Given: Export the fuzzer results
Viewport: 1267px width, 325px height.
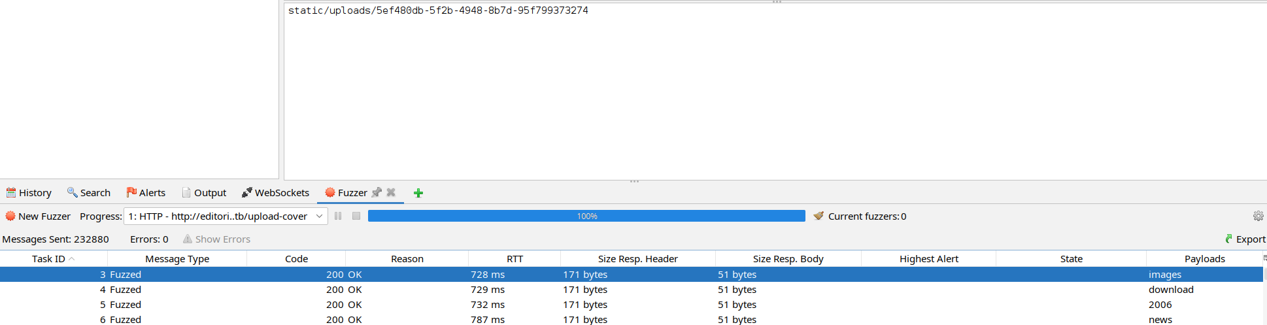Looking at the screenshot, I should click(1245, 239).
